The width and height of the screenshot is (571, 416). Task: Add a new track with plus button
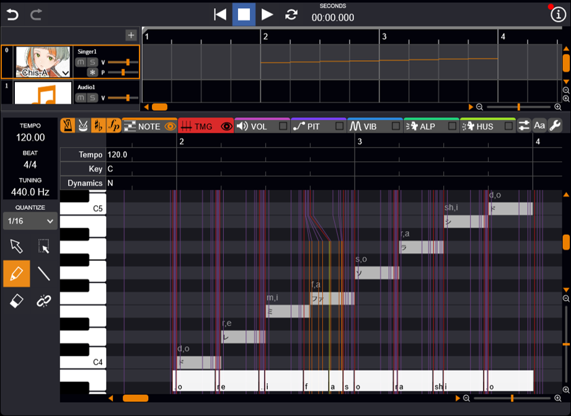131,35
